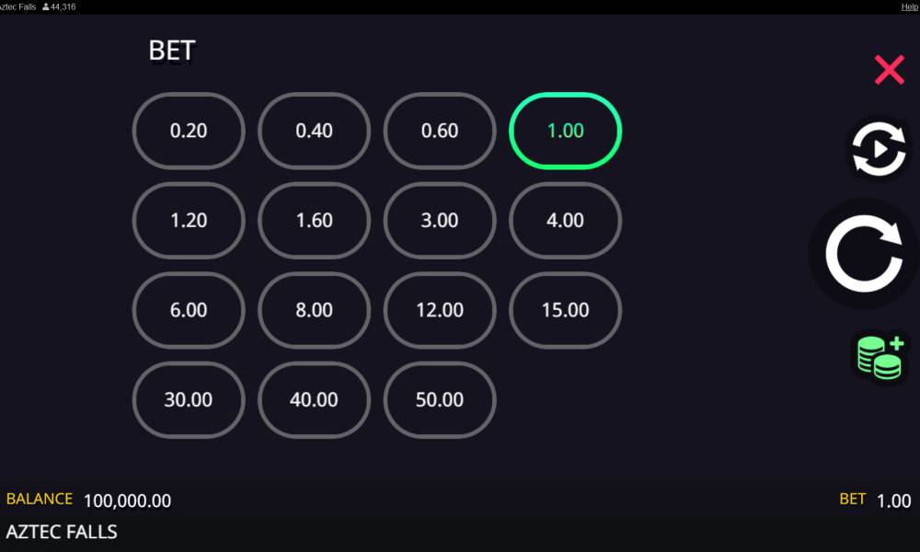Select the 8.00 bet button
920x552 pixels.
click(x=314, y=310)
